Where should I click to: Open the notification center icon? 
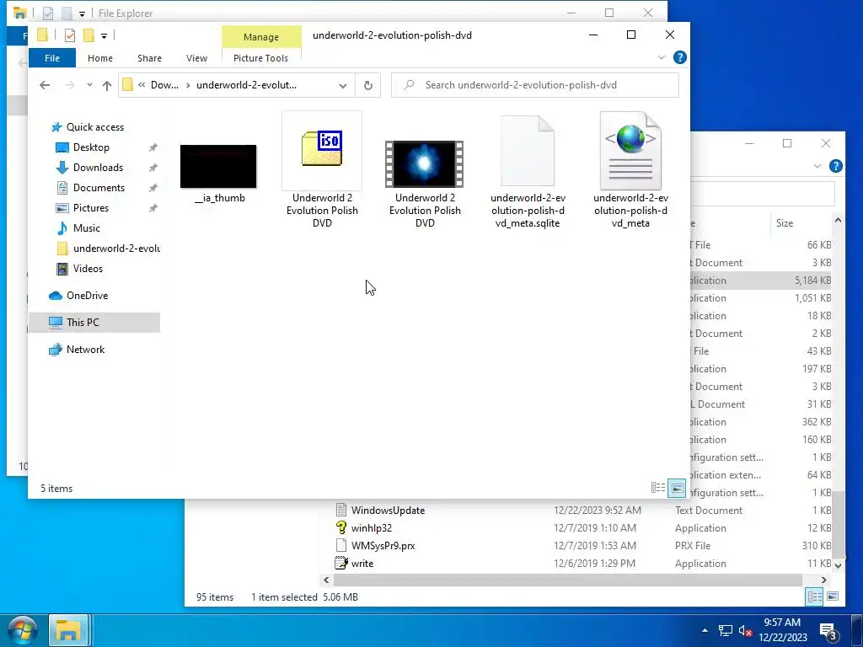[x=828, y=631]
